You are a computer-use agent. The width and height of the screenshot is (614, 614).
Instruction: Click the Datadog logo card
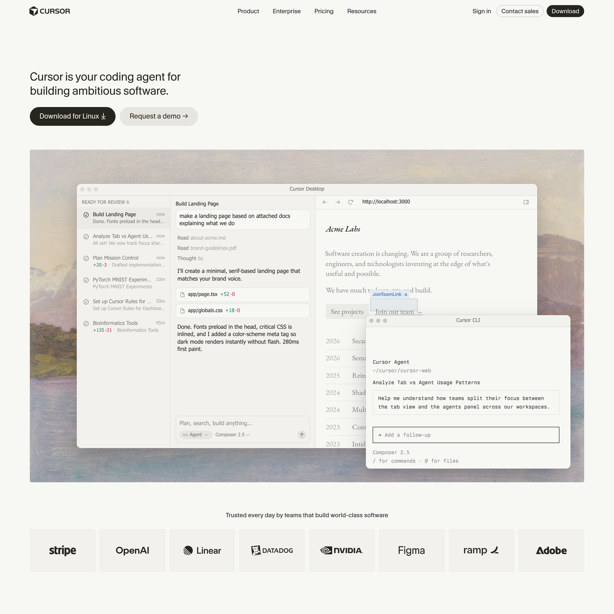click(272, 550)
